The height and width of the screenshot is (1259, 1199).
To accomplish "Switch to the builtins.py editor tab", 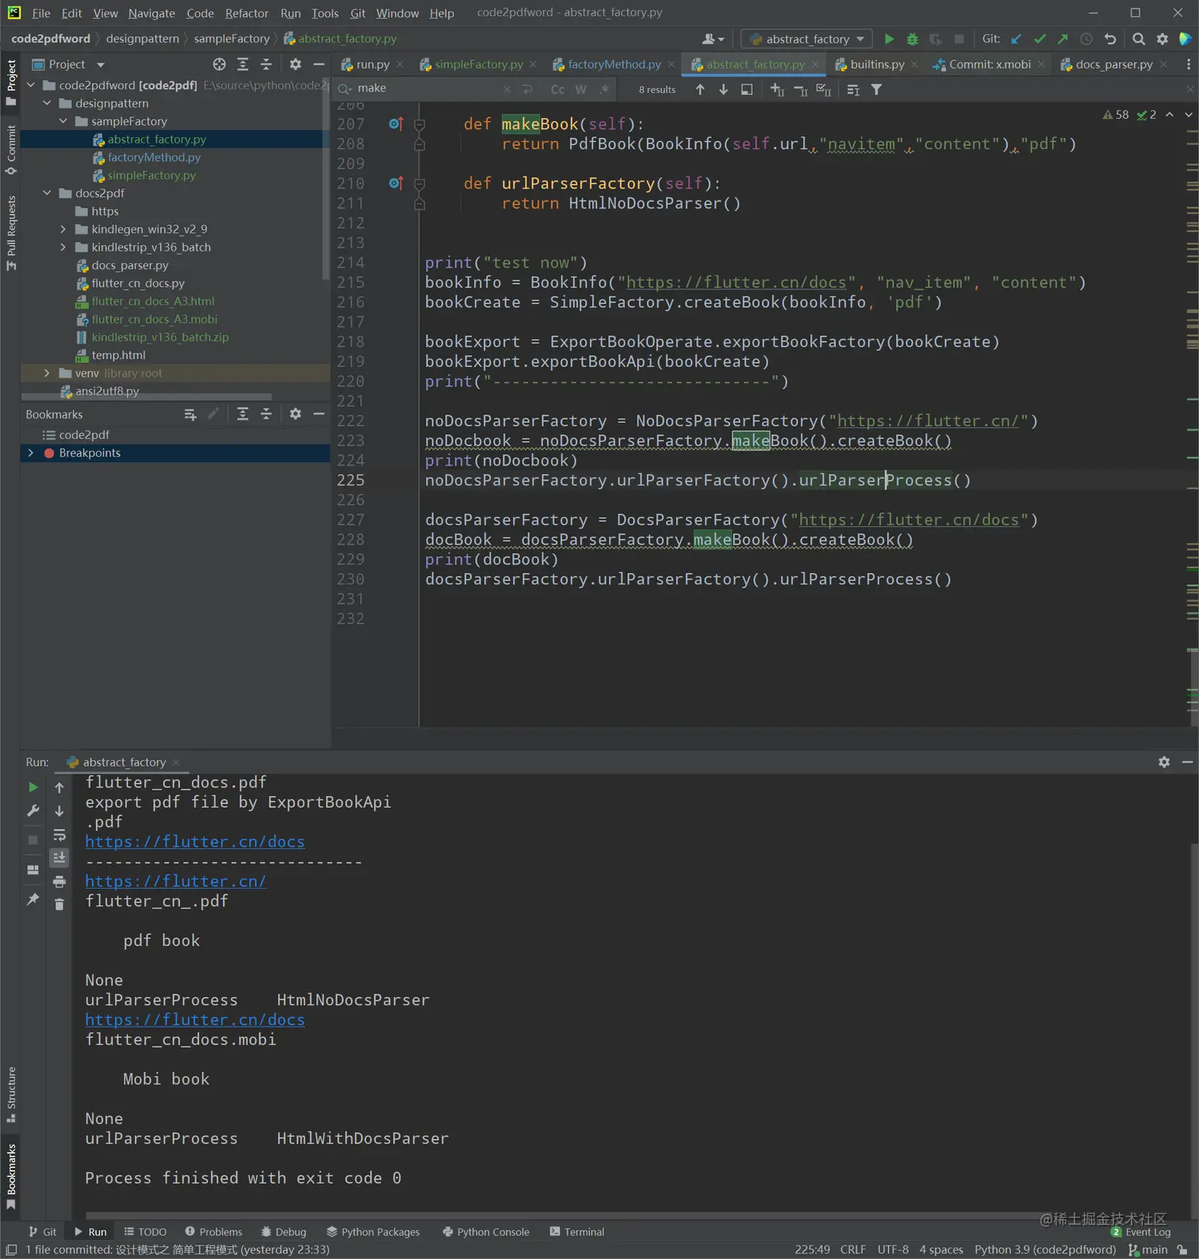I will click(x=876, y=64).
